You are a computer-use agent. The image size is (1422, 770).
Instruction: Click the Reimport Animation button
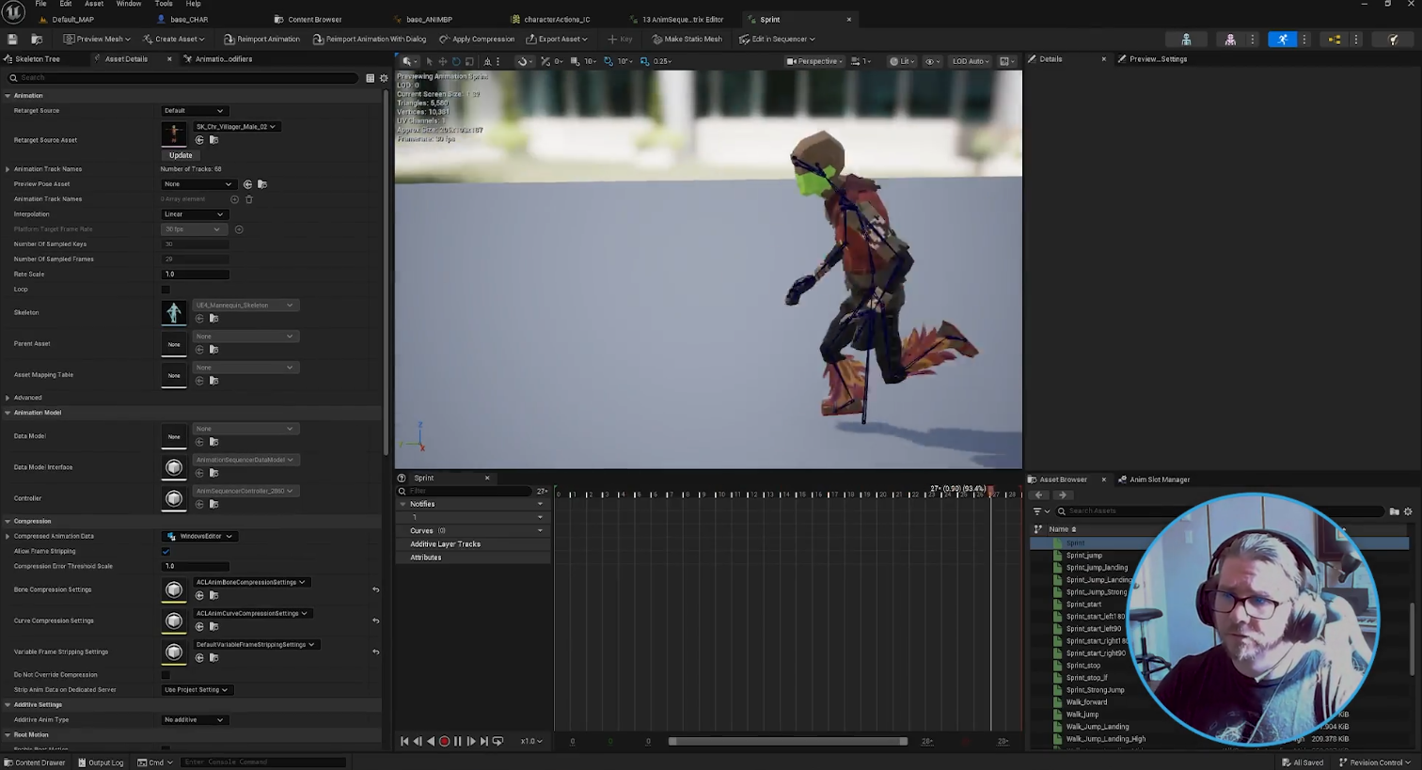point(261,39)
